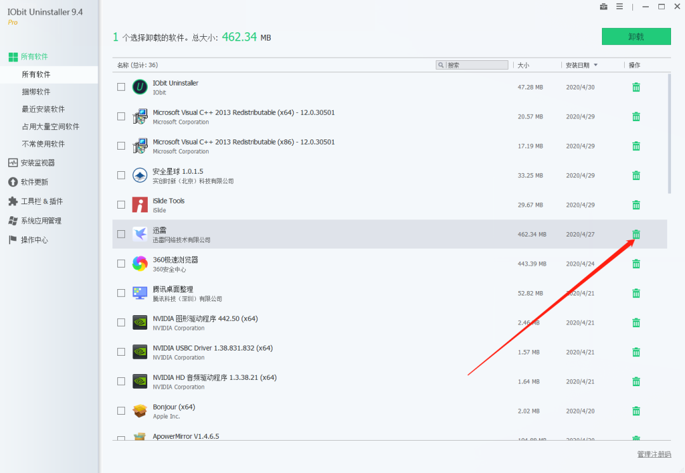The height and width of the screenshot is (473, 685).
Task: Click the green 卸载 button
Action: tap(636, 37)
